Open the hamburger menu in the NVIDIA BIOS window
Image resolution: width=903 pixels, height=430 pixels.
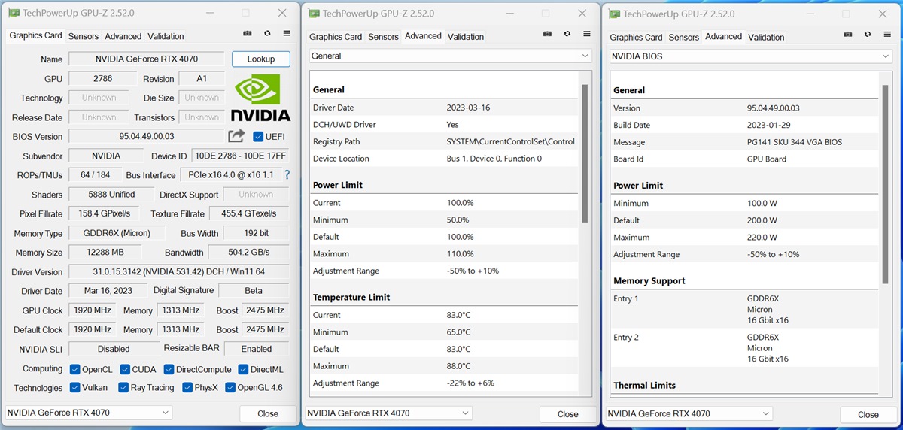[888, 35]
